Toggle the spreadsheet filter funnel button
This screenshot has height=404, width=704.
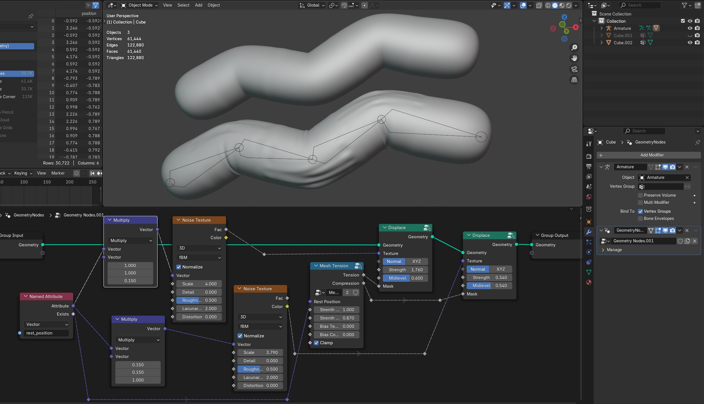(x=96, y=5)
